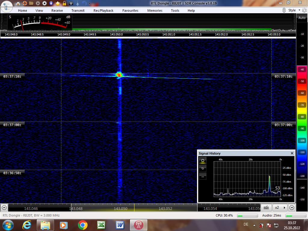Toggle the circle record button in Signal History
308x231 pixels.
click(203, 161)
